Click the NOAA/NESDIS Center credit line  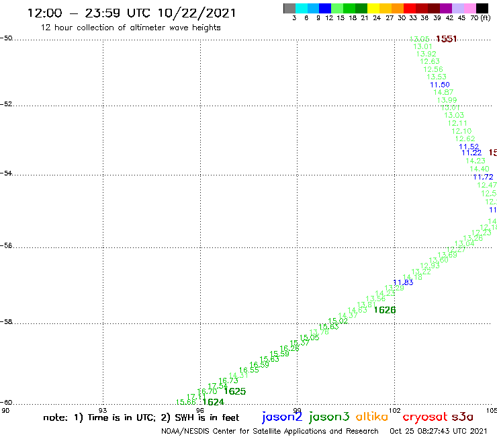tap(270, 432)
